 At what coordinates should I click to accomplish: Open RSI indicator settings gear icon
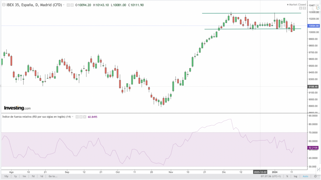click(80, 117)
